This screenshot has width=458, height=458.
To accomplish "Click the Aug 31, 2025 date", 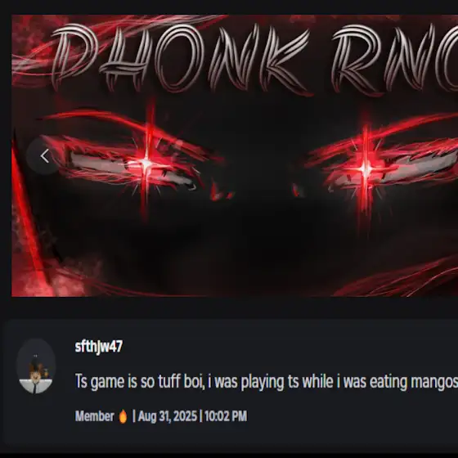I will (168, 416).
